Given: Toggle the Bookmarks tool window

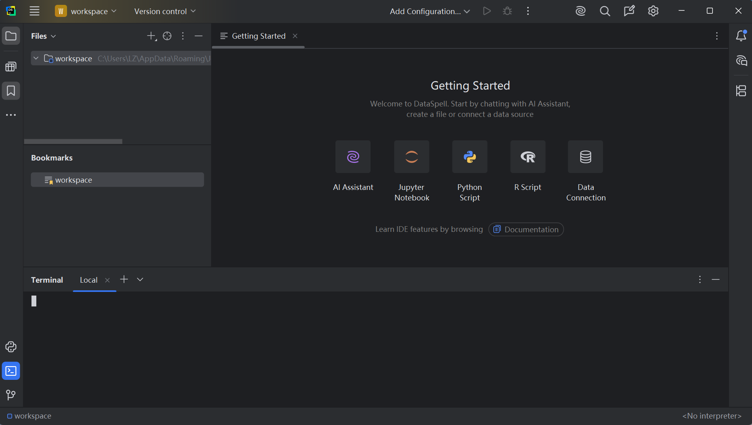Looking at the screenshot, I should pos(11,91).
